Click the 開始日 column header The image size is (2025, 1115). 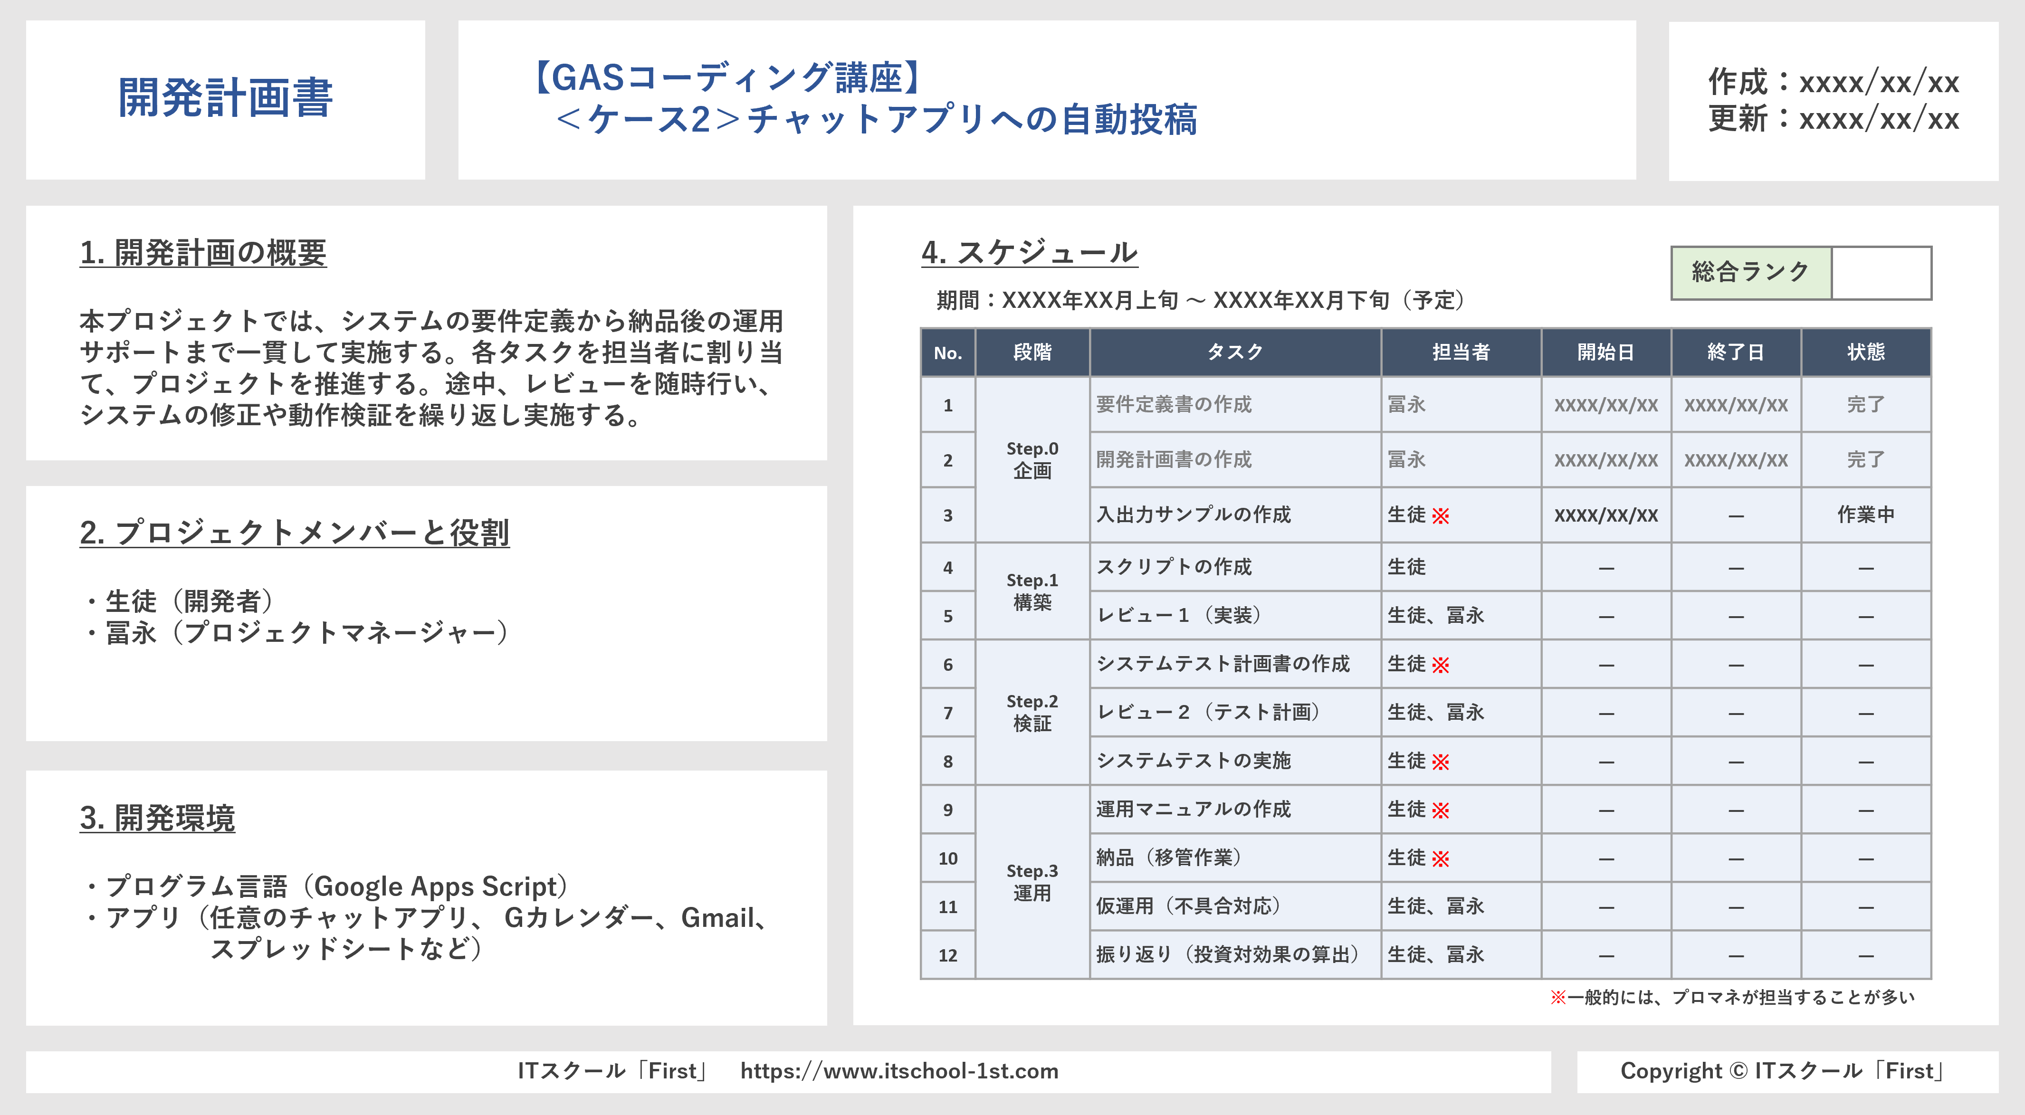click(1605, 353)
